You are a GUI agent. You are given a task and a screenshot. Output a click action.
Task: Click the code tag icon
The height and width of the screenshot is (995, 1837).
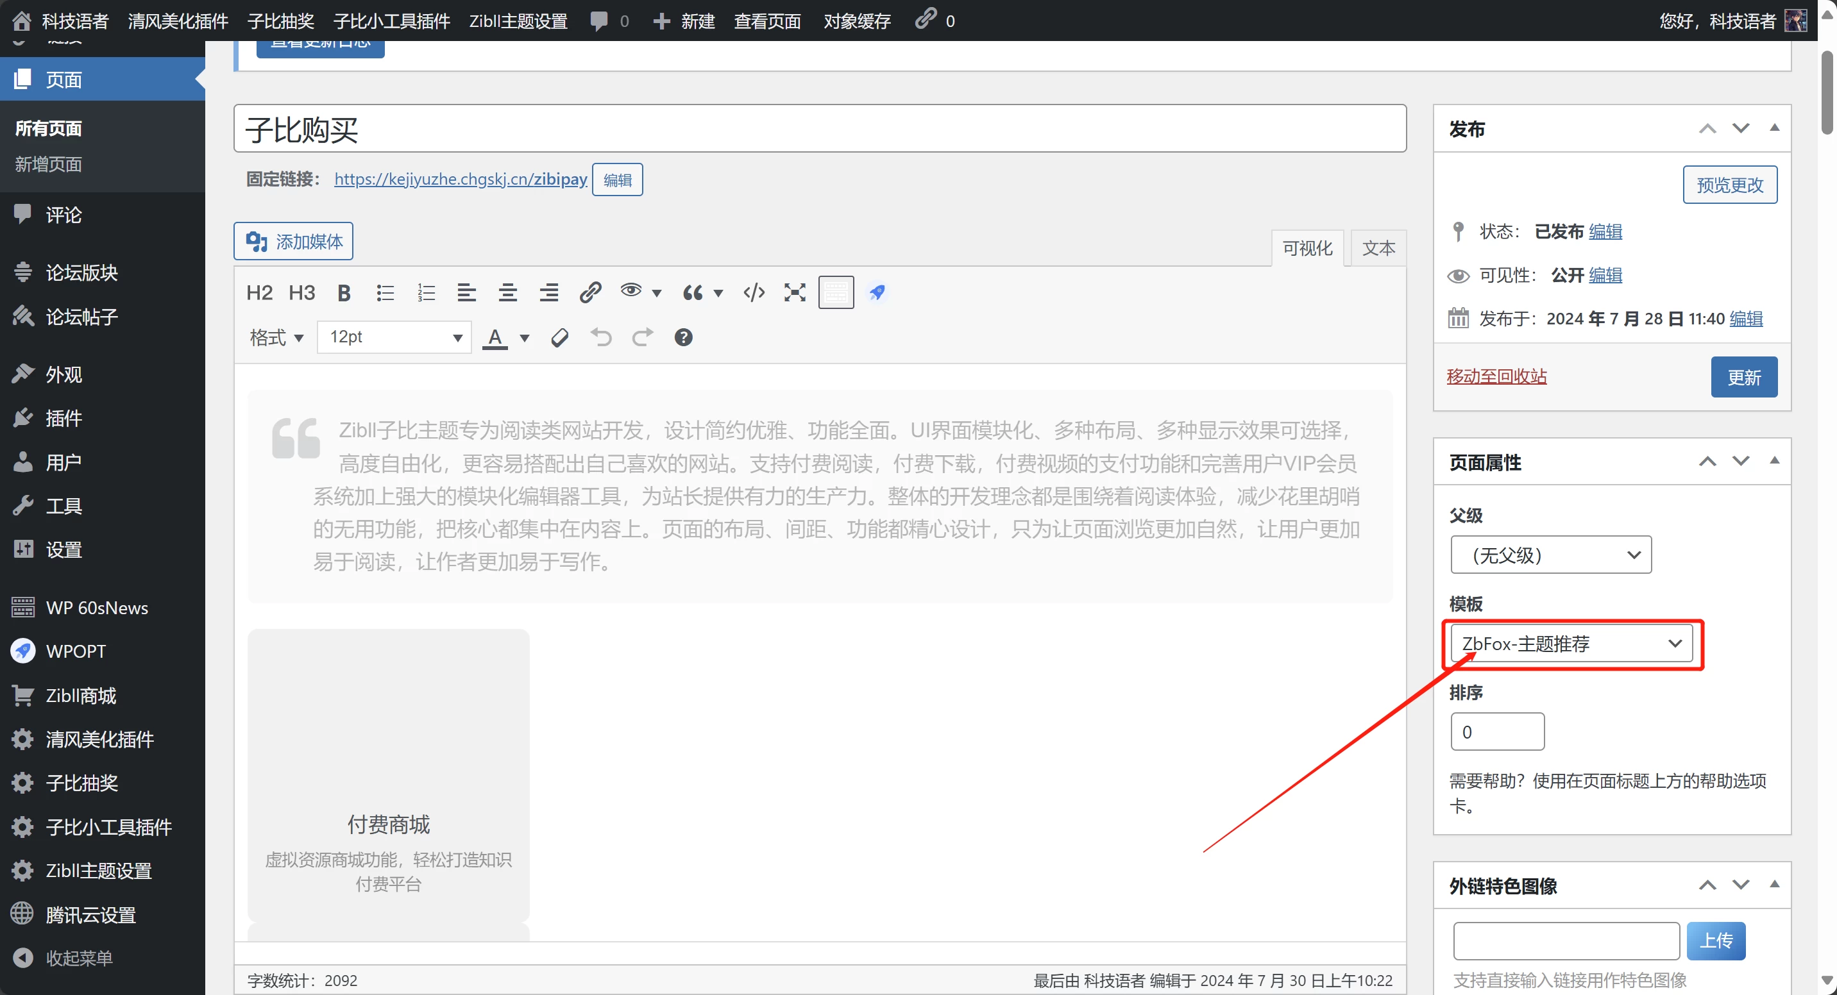[754, 293]
